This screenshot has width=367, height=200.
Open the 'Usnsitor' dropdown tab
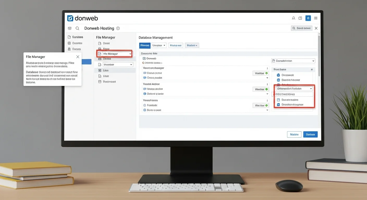tap(159, 45)
